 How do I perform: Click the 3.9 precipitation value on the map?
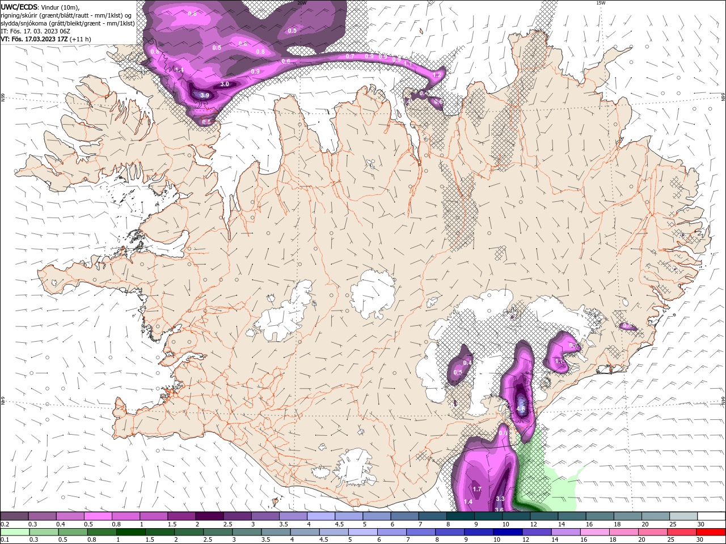click(x=205, y=95)
